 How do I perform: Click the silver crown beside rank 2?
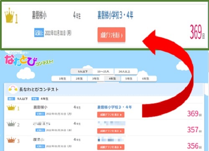coord(11,123)
